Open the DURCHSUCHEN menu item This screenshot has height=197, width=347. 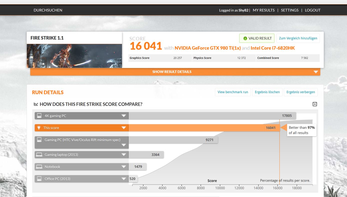48,10
